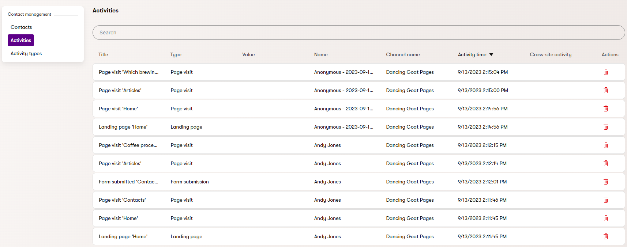Delete the Form submitted 'Contac...' activity

coord(605,182)
